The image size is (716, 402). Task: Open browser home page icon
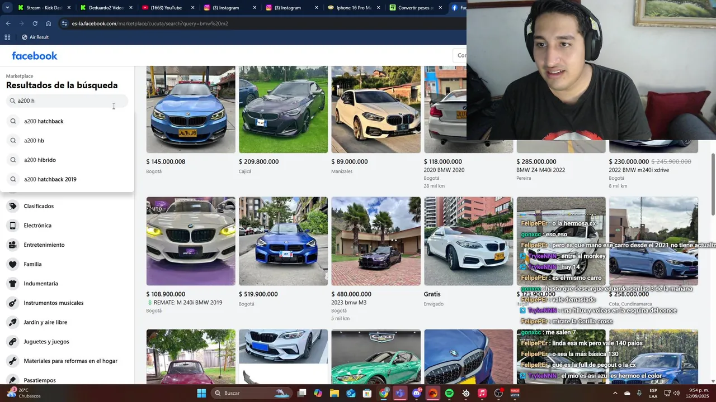click(49, 23)
